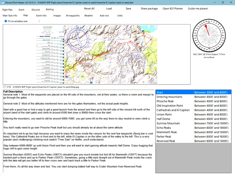Select the Half Dome waypoint row

(x=176, y=119)
